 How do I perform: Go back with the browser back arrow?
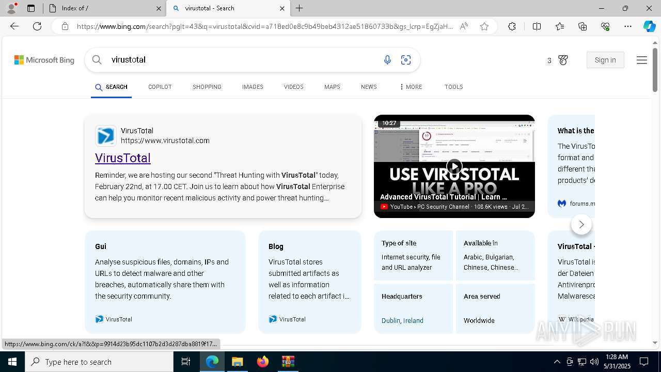click(x=14, y=26)
